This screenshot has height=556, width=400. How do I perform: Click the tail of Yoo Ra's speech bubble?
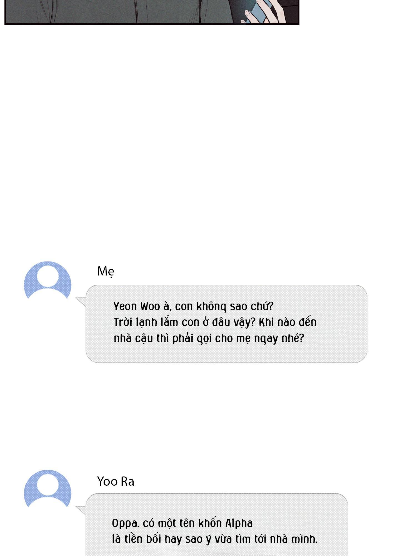pyautogui.click(x=81, y=510)
